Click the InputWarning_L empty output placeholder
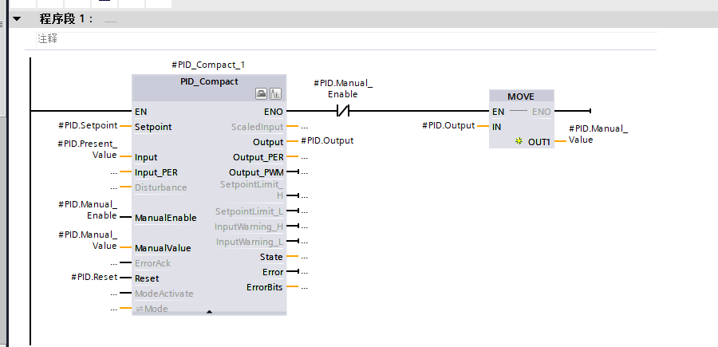 coord(305,243)
